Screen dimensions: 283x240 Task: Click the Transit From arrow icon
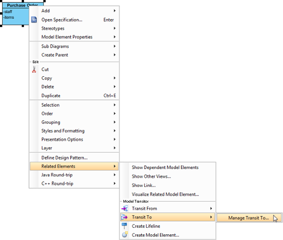pyautogui.click(x=125, y=209)
